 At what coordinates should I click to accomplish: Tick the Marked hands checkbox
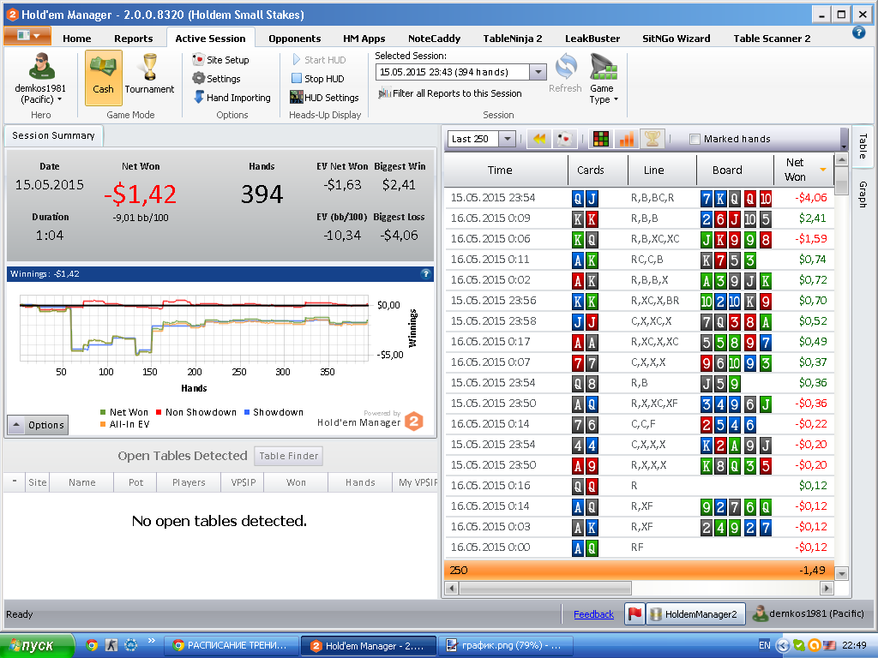coord(695,140)
